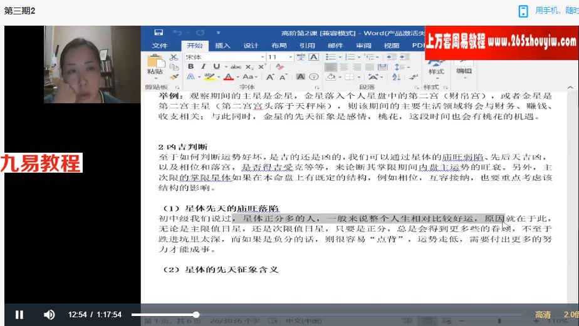579x326 pixels.
Task: Switch to the 布局 (Layout) tab
Action: pos(279,45)
